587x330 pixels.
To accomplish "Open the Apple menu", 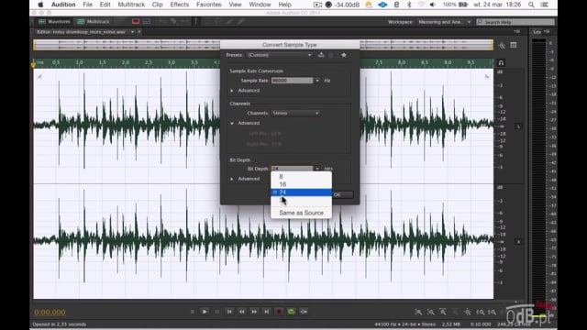I will pyautogui.click(x=40, y=5).
